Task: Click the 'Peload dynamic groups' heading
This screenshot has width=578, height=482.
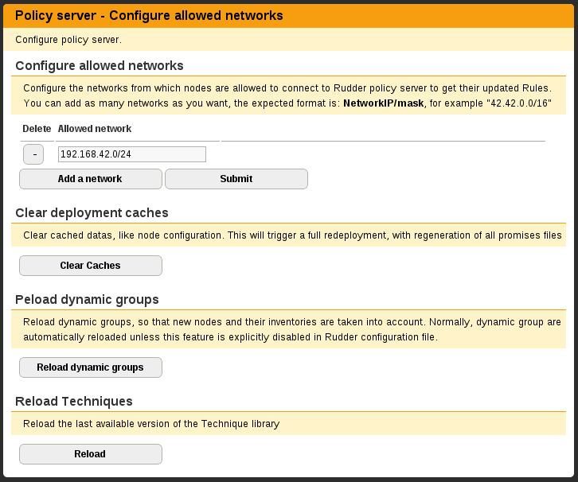Action: [87, 300]
